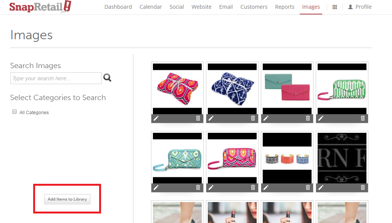Focus the Search Images text field
The height and width of the screenshot is (223, 392).
point(56,78)
